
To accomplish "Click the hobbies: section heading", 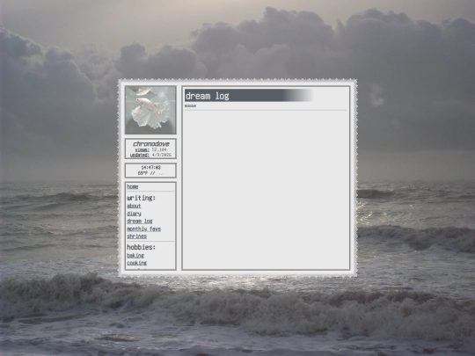I will pos(141,247).
